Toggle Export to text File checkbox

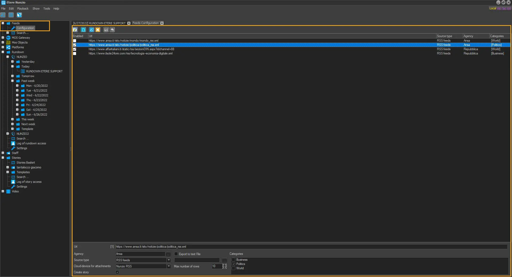point(176,254)
